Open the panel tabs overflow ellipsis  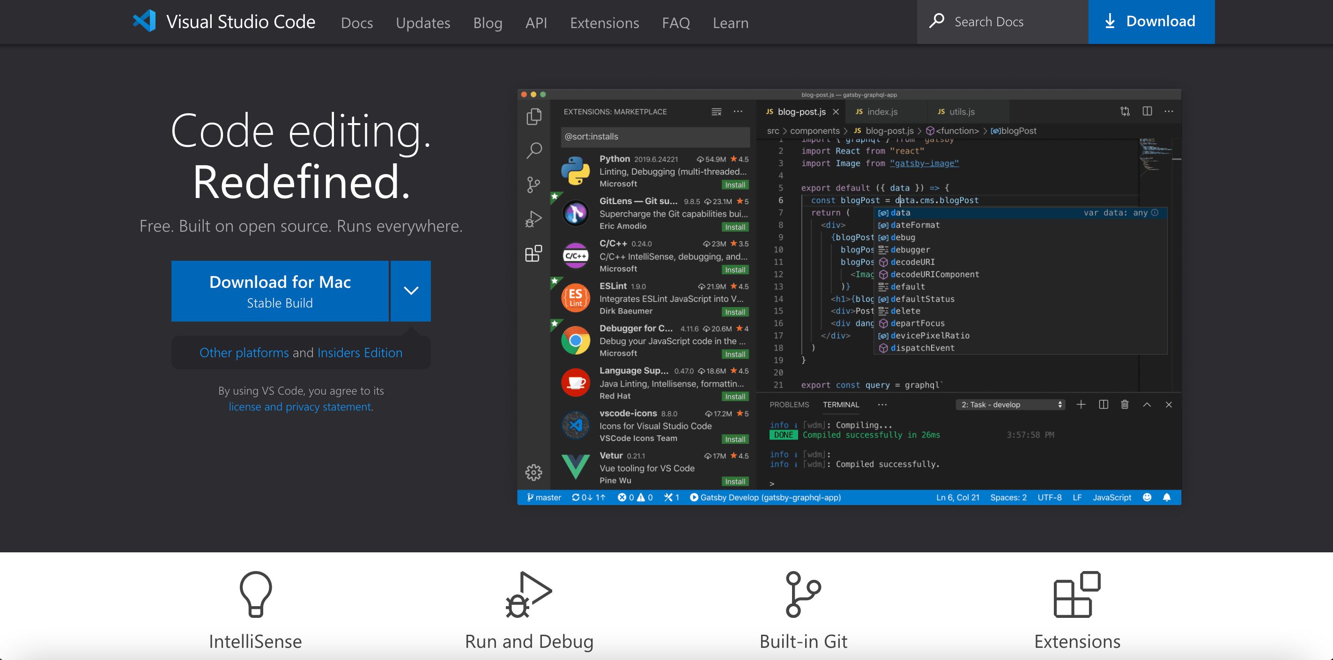pos(882,405)
